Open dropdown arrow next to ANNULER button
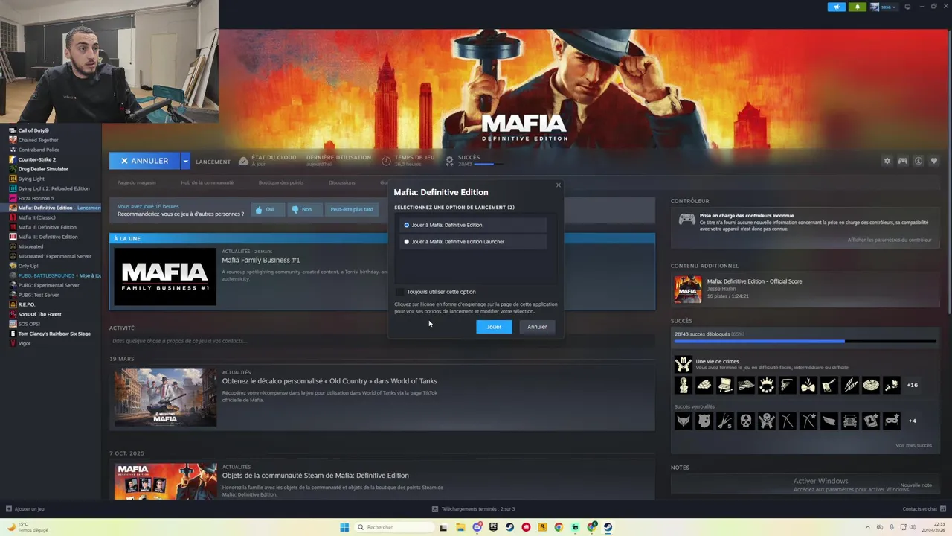952x536 pixels. 185,161
